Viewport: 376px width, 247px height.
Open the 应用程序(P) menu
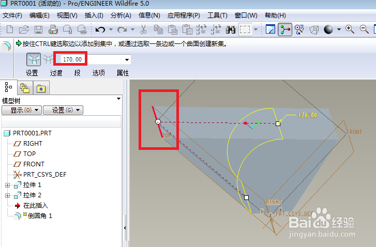[184, 16]
